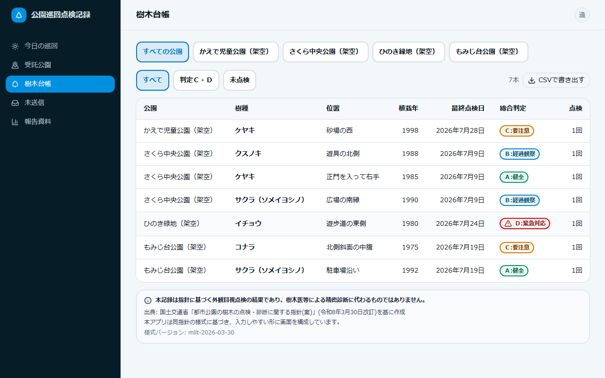The width and height of the screenshot is (605, 378).
Task: Click the 遊具の北側 location cell
Action: click(x=343, y=154)
